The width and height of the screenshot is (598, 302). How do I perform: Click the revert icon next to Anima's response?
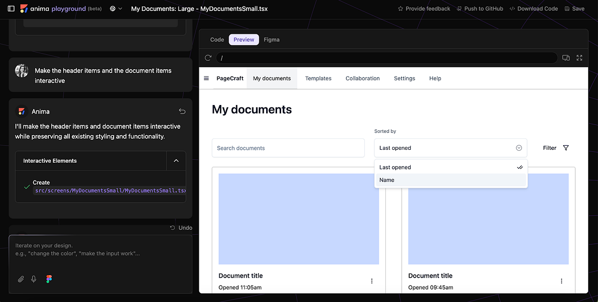[182, 111]
